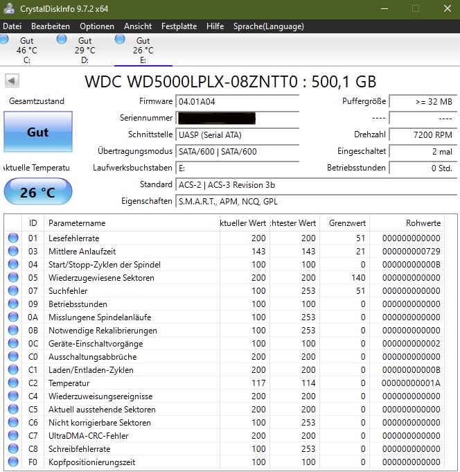This screenshot has height=472, width=460.
Task: Click the Schnittstelle field UASP (Serial ATA)
Action: click(238, 134)
